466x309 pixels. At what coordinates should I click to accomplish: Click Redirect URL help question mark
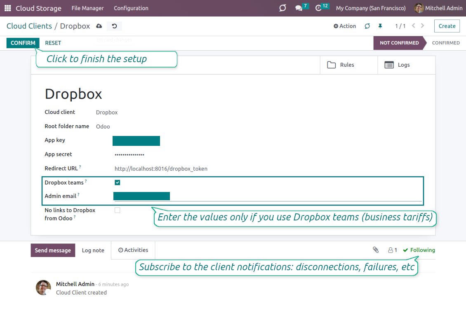pos(80,167)
